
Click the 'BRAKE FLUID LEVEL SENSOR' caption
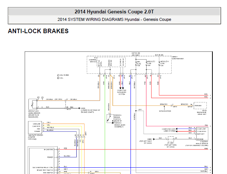coord(34,114)
